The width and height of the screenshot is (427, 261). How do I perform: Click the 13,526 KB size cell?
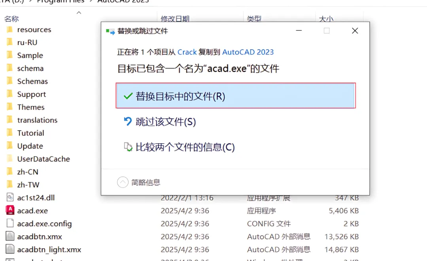point(342,237)
